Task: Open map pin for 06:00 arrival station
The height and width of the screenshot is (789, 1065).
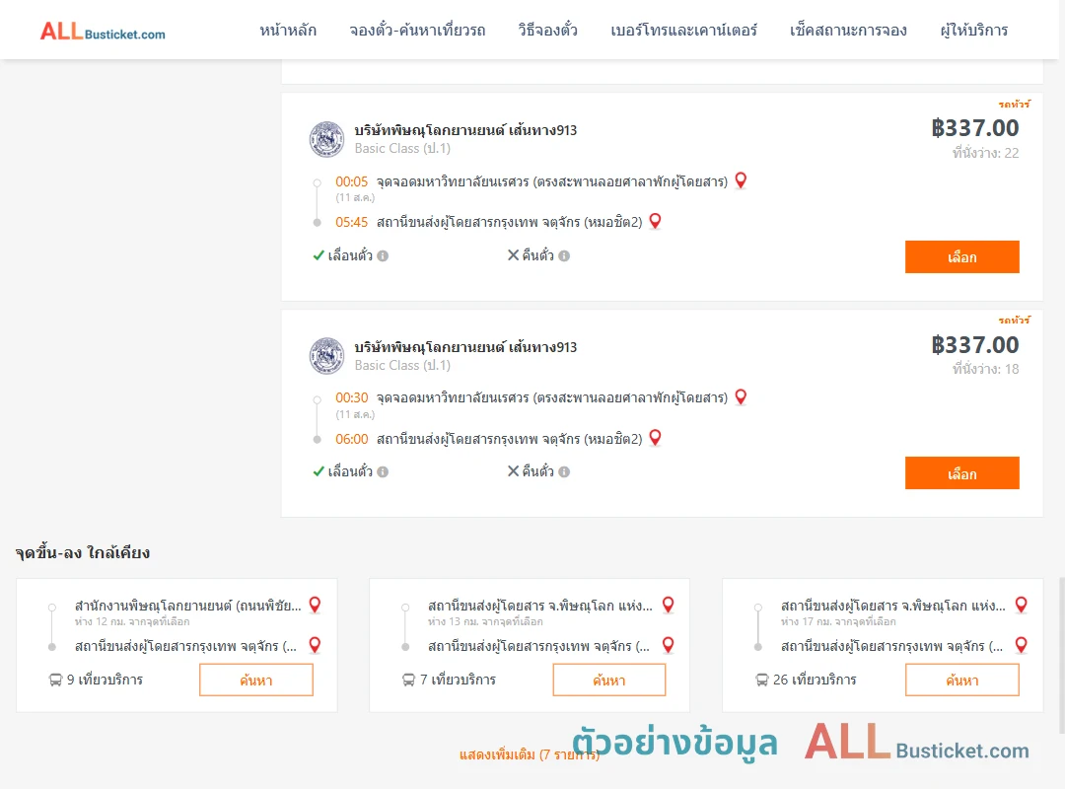Action: [656, 438]
